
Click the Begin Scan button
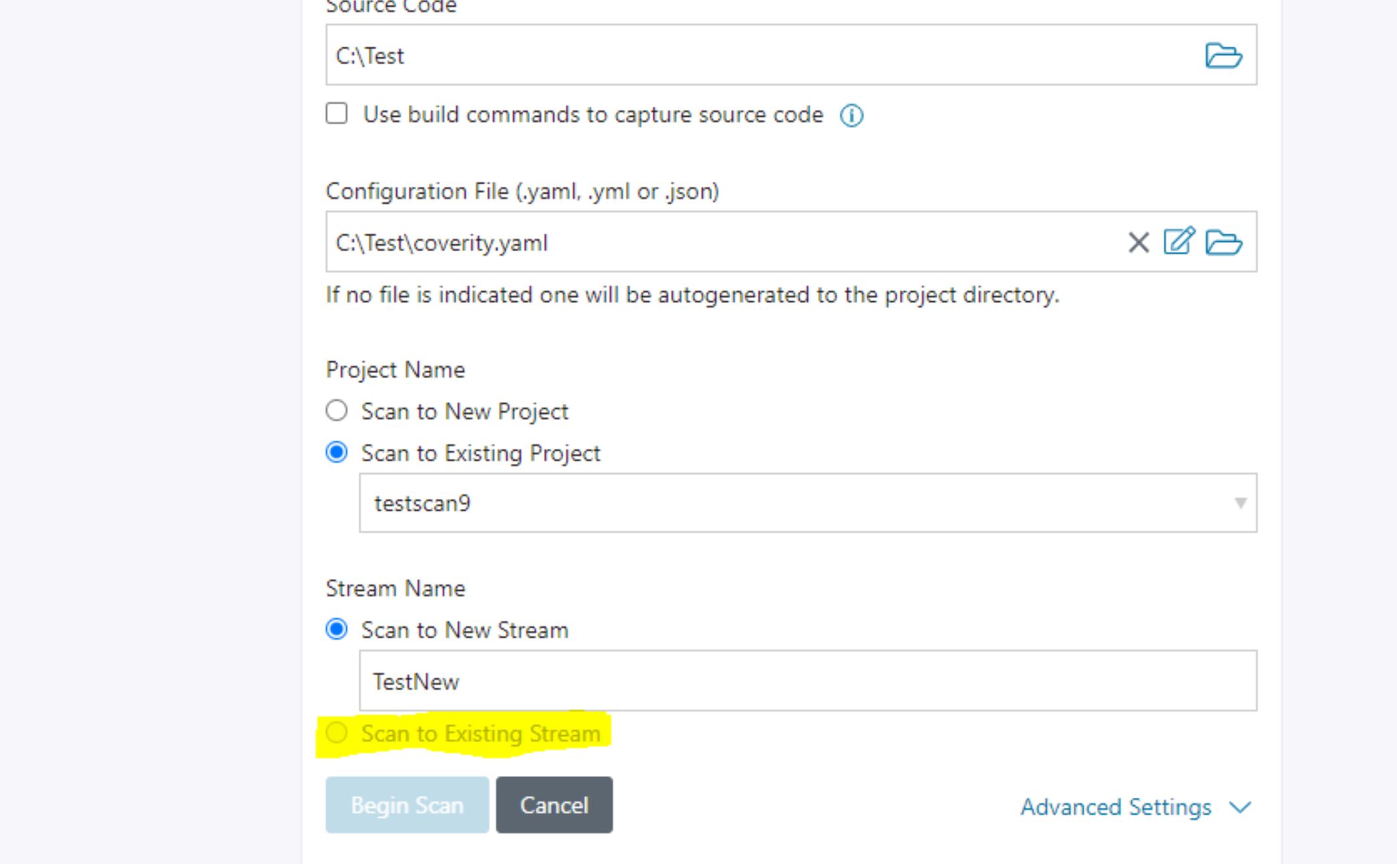(406, 805)
